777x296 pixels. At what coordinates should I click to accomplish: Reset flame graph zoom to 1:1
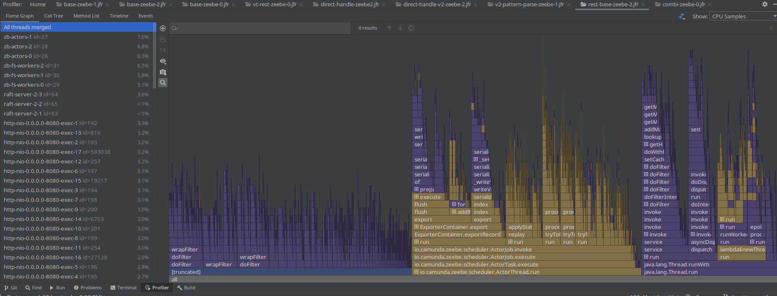(163, 50)
